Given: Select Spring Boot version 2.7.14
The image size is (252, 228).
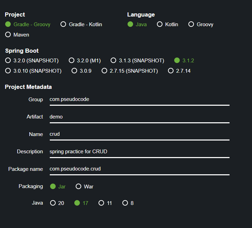Looking at the screenshot, I should point(179,71).
